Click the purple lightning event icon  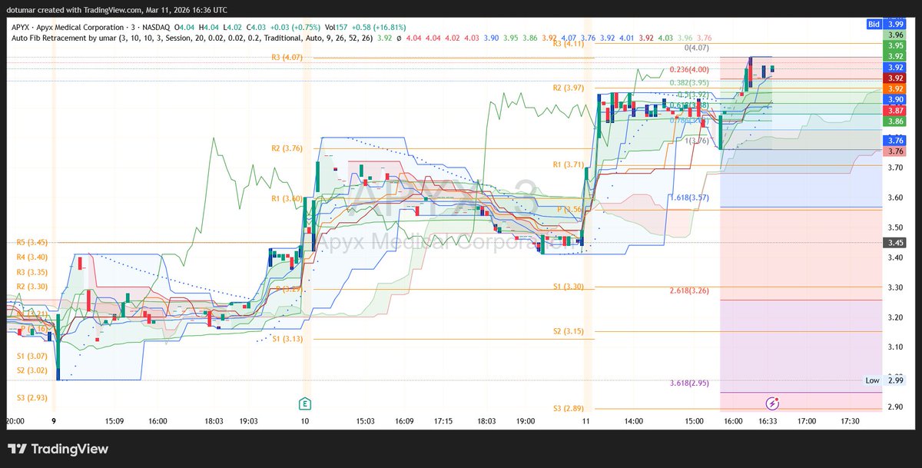click(774, 403)
